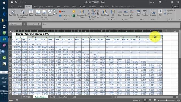Insert an Equation
Image resolution: width=181 pixels, height=102 pixels.
[x=169, y=11]
